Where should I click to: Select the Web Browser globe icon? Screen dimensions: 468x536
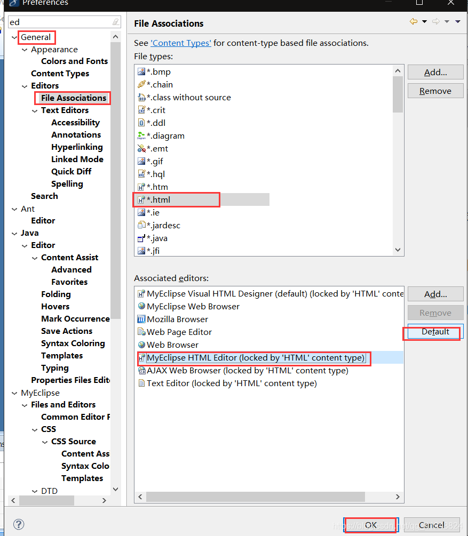click(141, 345)
